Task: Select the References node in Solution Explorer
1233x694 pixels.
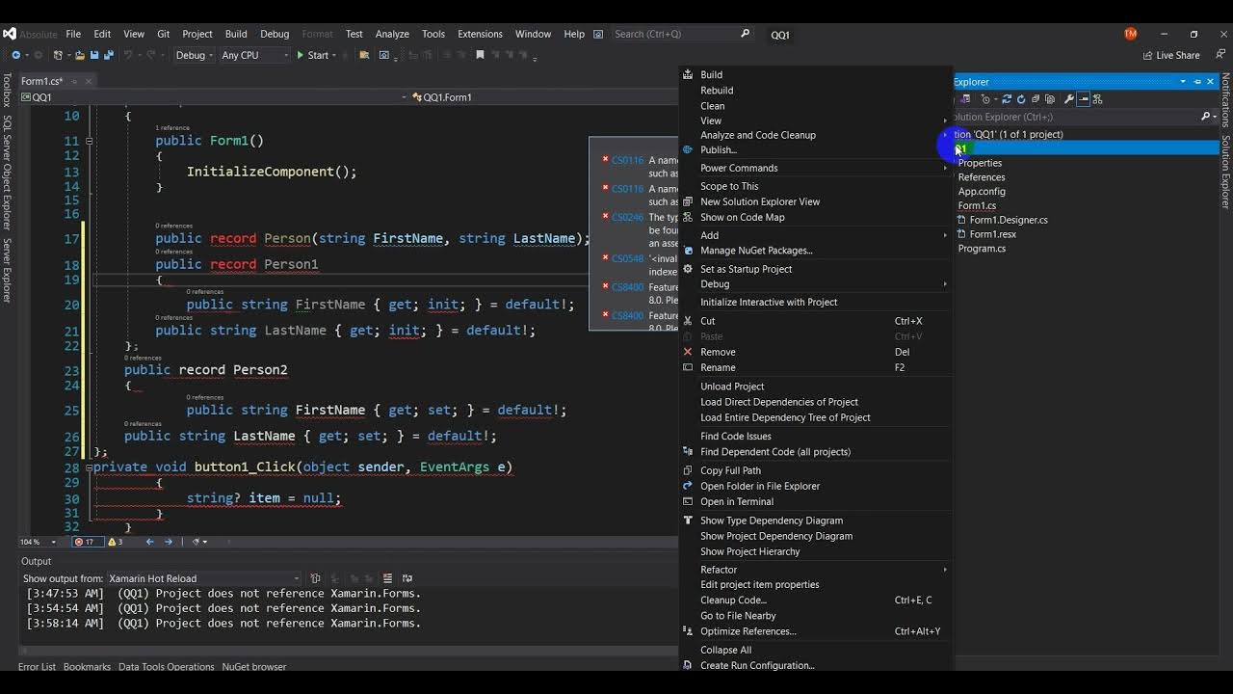Action: coord(982,177)
